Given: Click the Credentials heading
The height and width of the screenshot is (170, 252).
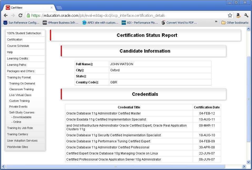Looking at the screenshot, I should click(x=145, y=94).
